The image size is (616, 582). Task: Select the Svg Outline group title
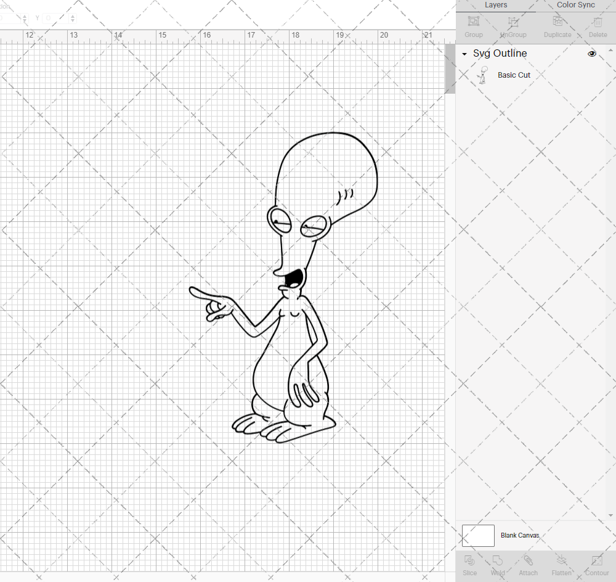[500, 54]
